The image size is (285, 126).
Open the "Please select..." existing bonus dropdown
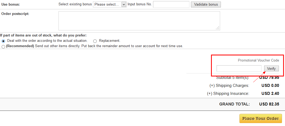coord(110,4)
